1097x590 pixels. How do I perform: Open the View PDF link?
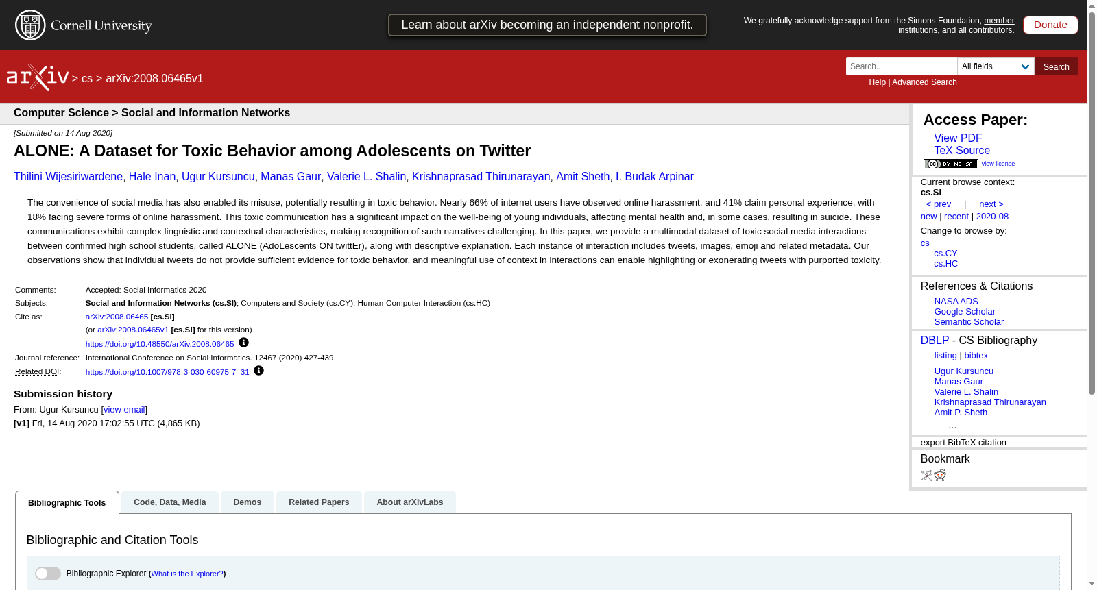click(x=958, y=138)
